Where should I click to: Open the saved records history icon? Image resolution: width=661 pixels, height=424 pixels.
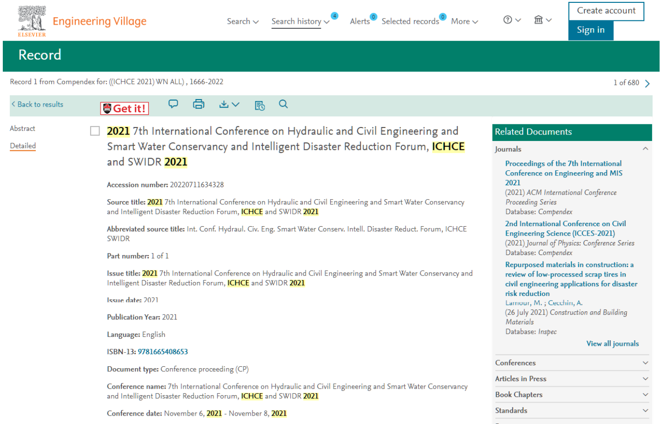tap(260, 105)
